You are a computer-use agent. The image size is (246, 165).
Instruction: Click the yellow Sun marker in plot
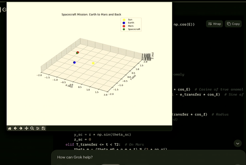93,63
